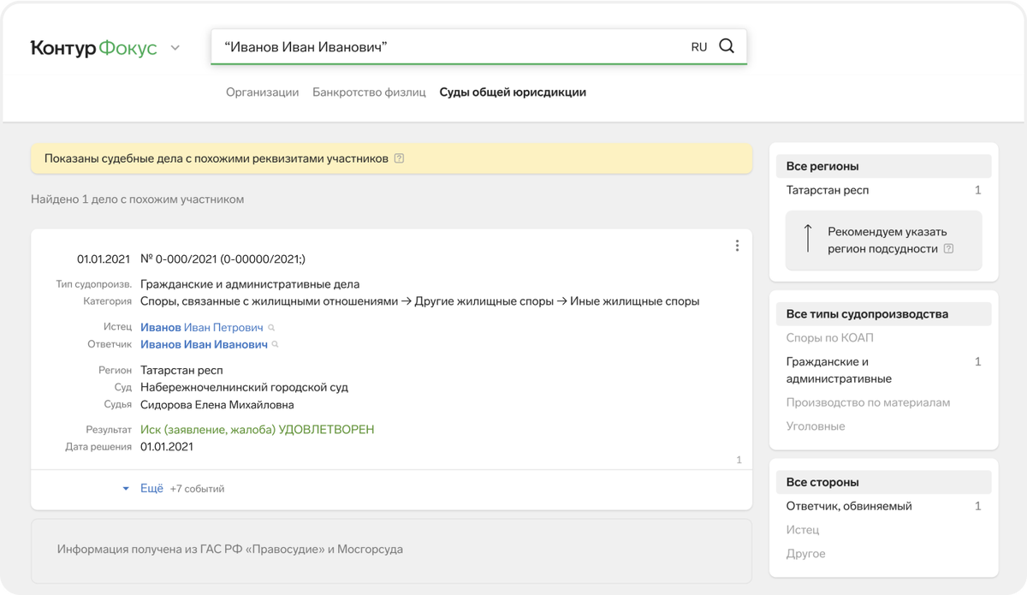Open plaintiff Иванов Иван Петрович link

[202, 327]
